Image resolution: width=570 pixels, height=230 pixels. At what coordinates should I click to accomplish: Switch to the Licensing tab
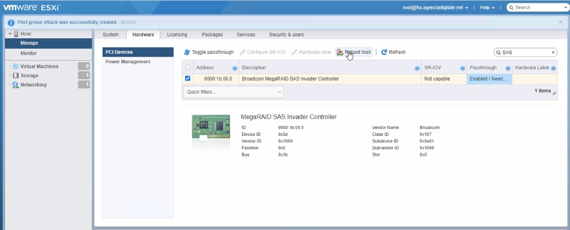pyautogui.click(x=177, y=35)
